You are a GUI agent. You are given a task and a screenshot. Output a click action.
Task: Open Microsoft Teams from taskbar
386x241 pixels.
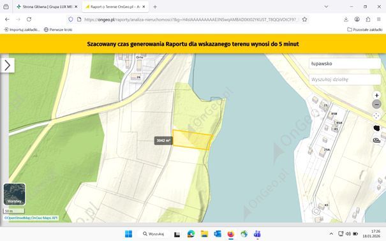(x=257, y=234)
